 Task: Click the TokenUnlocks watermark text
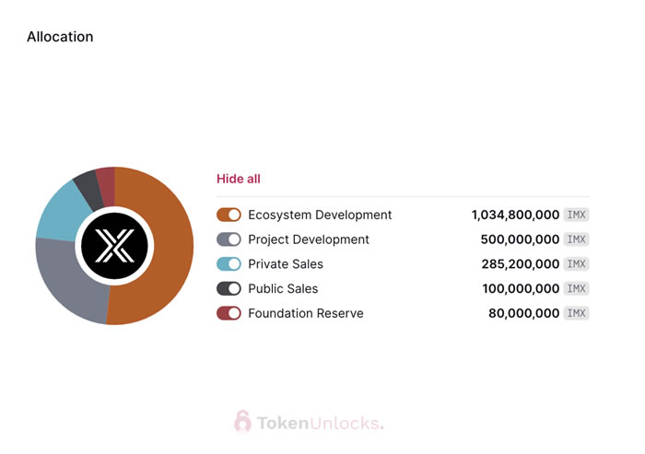320,423
